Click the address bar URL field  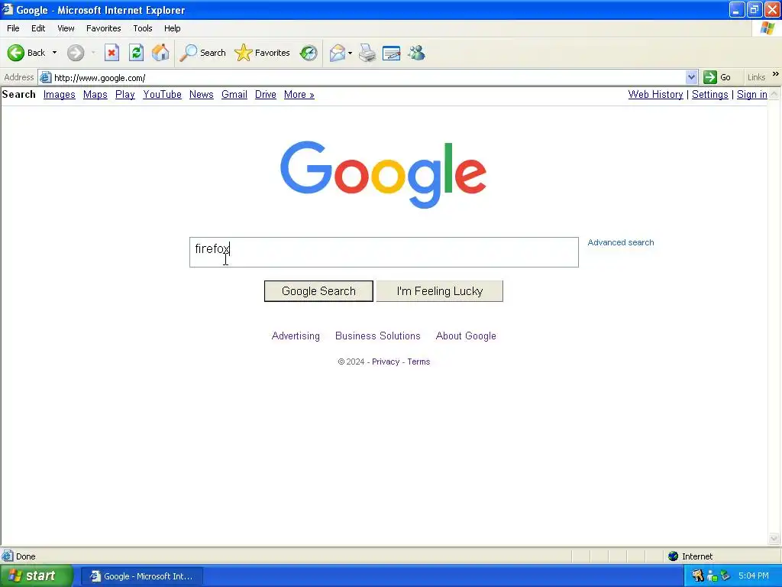pos(368,77)
